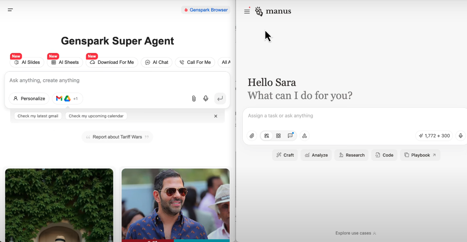Select the AI Slides chip
Screen dimensions: 467x242
(27, 62)
